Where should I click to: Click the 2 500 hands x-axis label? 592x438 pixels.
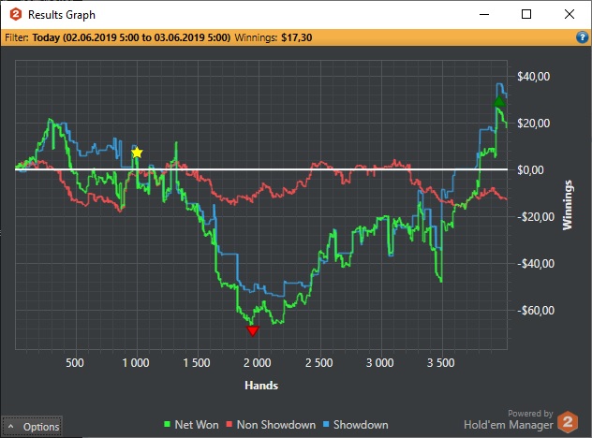[319, 363]
